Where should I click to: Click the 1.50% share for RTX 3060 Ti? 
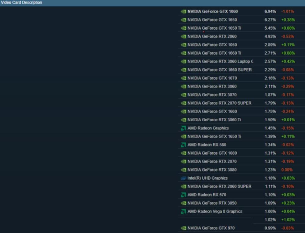click(x=270, y=120)
